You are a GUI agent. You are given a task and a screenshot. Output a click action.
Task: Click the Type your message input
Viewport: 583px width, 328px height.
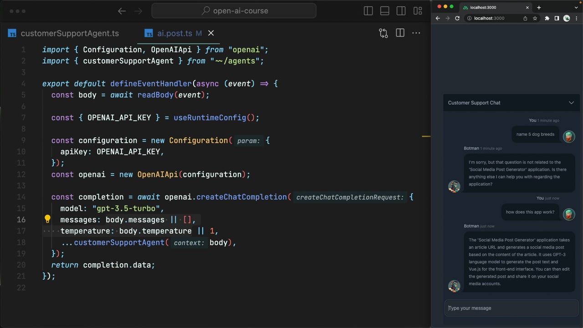tap(511, 308)
